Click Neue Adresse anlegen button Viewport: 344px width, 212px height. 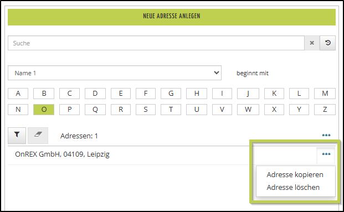(x=172, y=17)
